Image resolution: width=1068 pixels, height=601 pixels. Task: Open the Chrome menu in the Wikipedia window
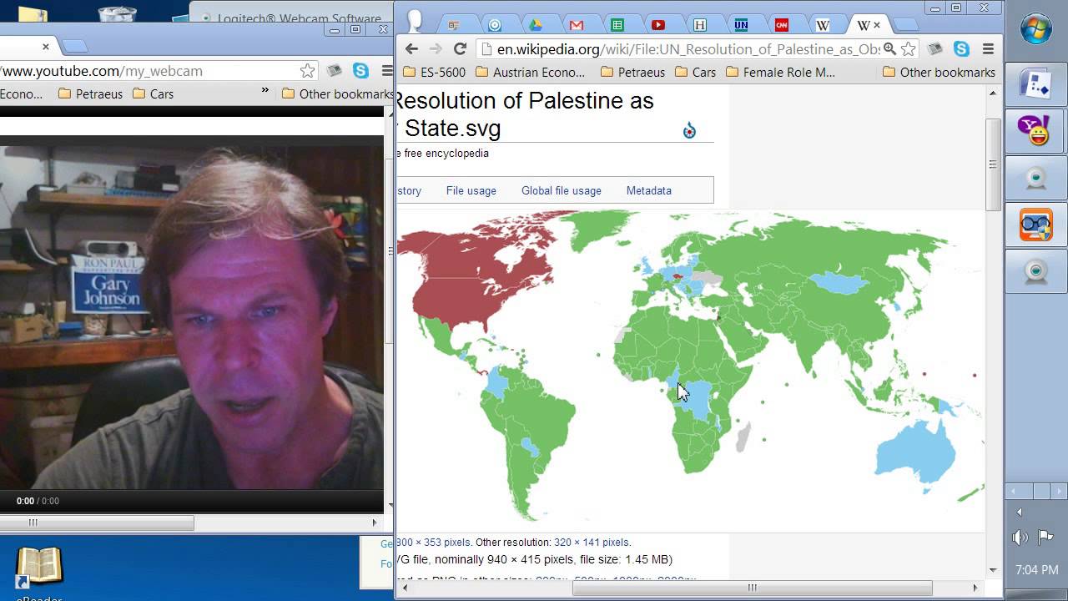coord(988,49)
